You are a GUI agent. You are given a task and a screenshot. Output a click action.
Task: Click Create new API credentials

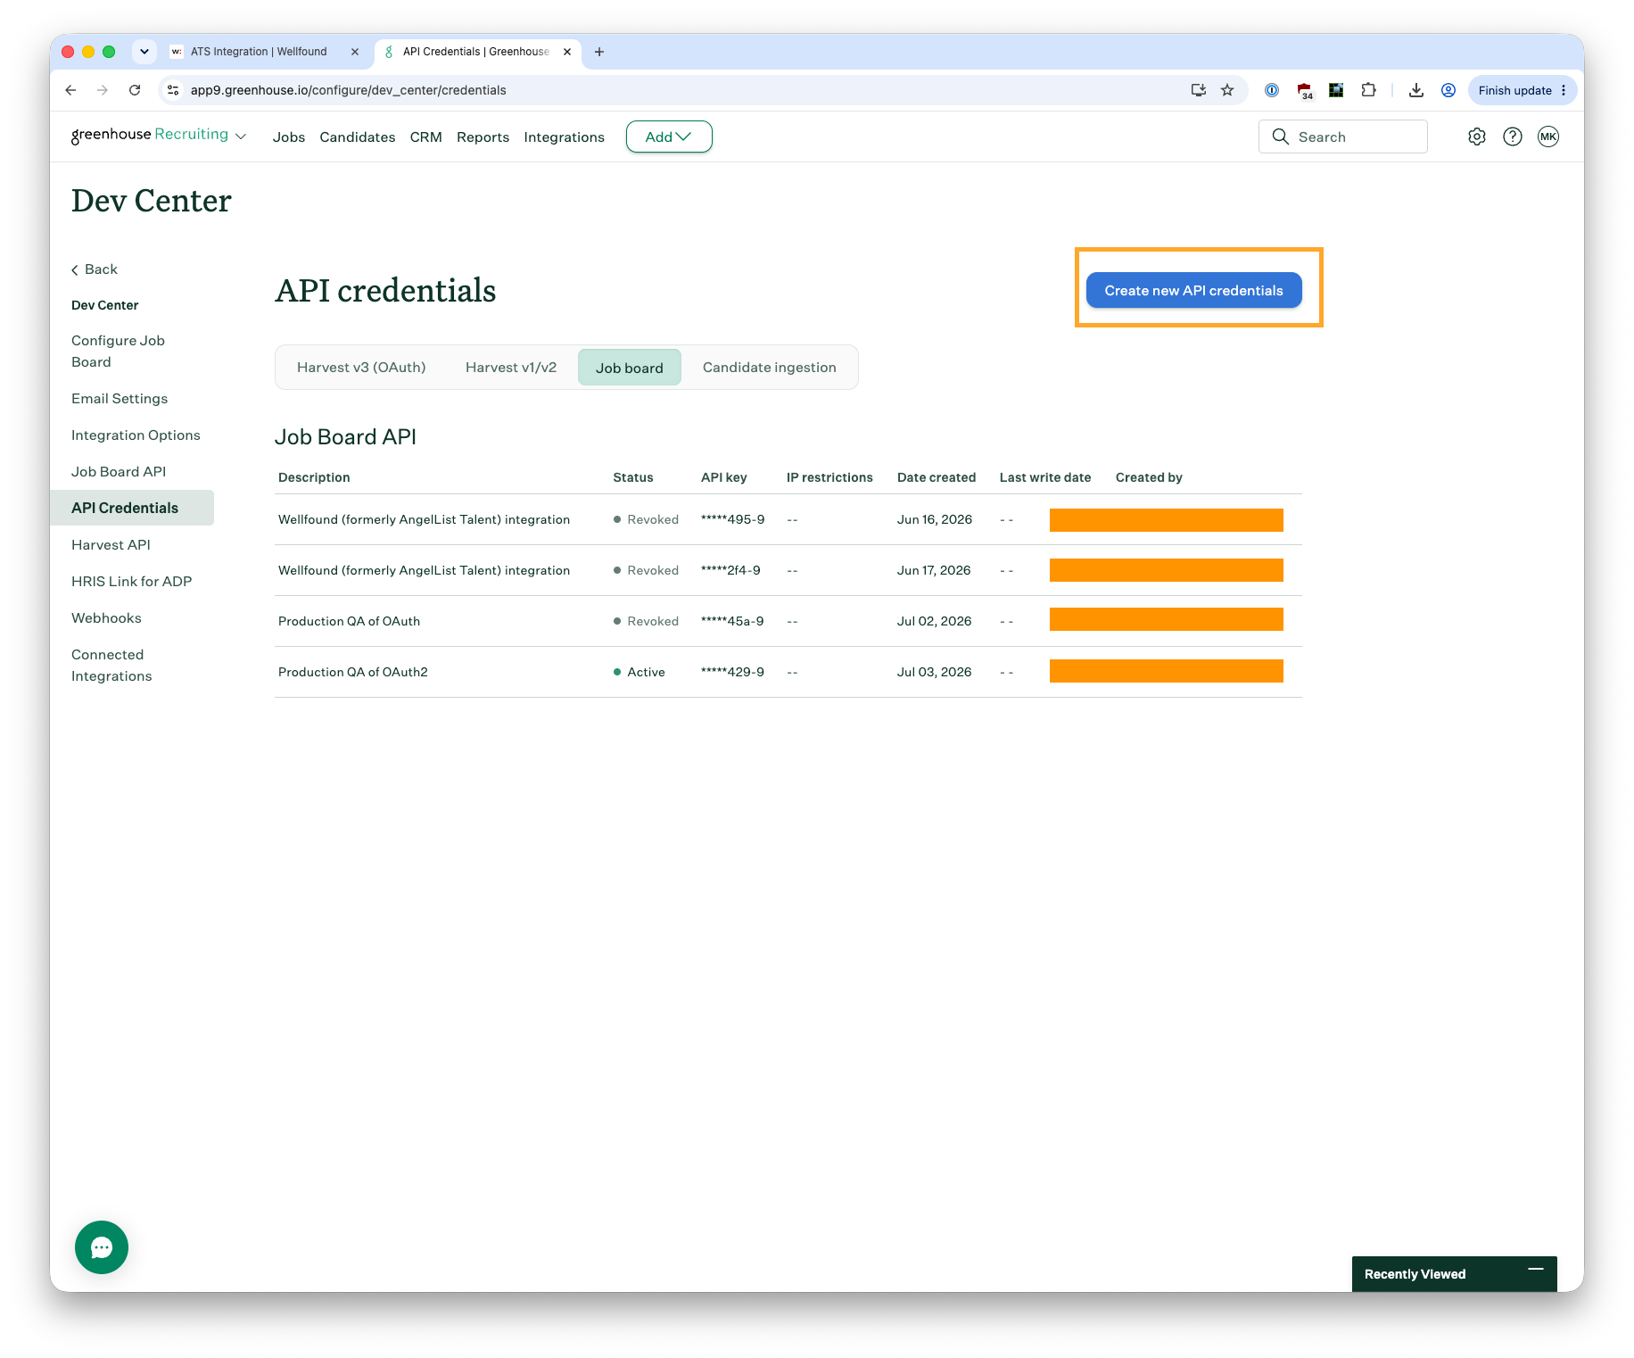[x=1193, y=291]
